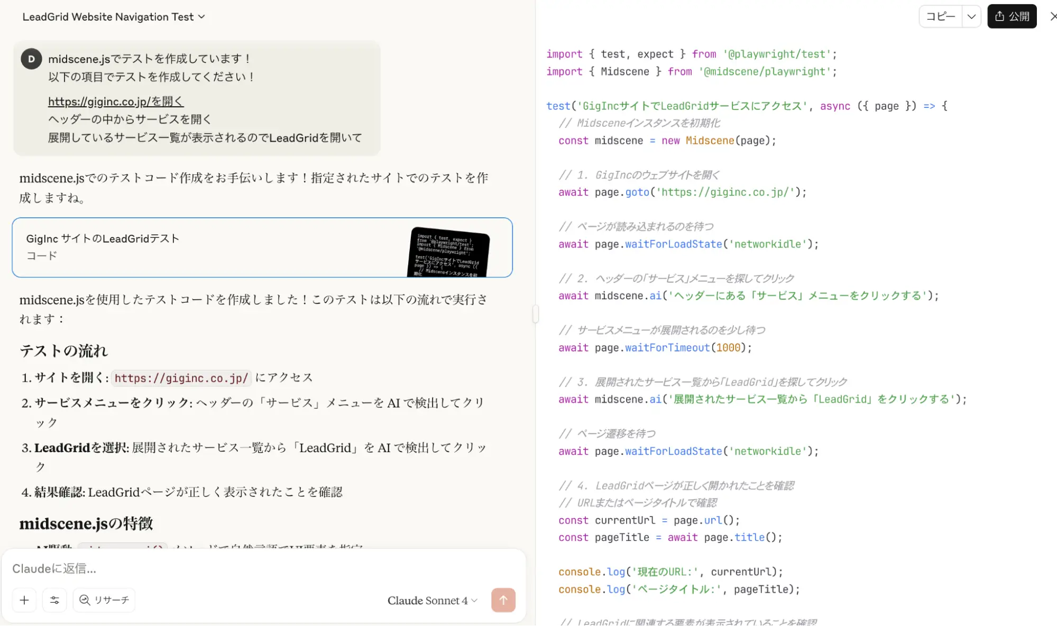Open the https://giginc.co.jp/を開く link in the message
Viewport: 1057px width, 626px height.
[x=116, y=101]
